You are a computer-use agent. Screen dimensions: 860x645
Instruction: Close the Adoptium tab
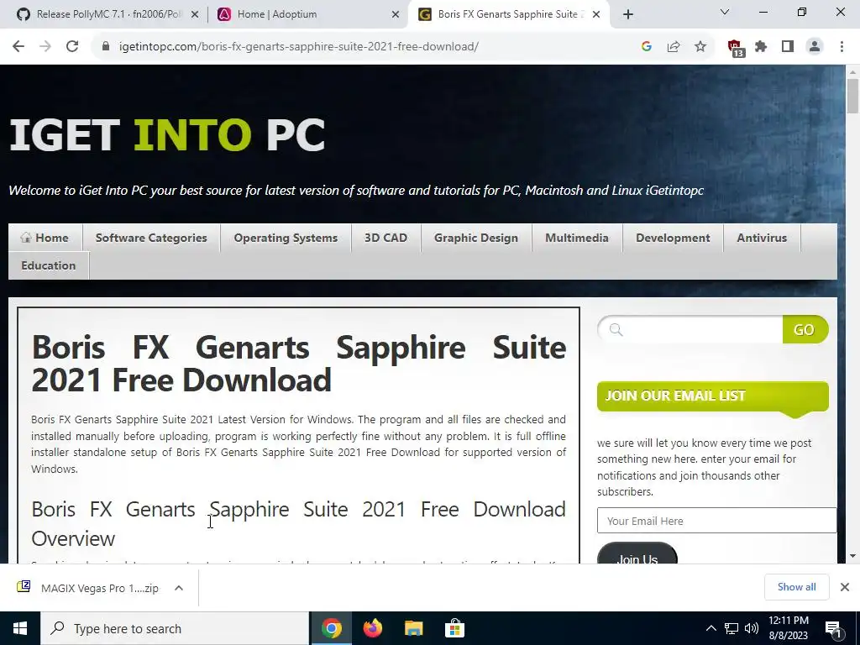pos(396,15)
